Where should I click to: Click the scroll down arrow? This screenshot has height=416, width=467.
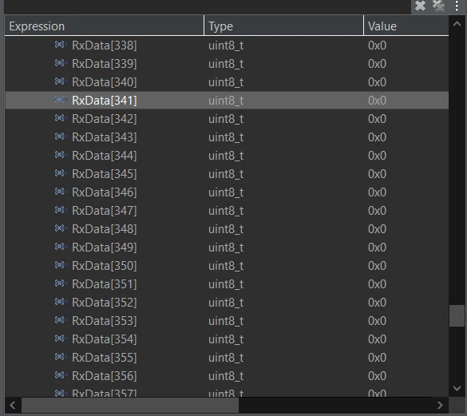point(457,388)
